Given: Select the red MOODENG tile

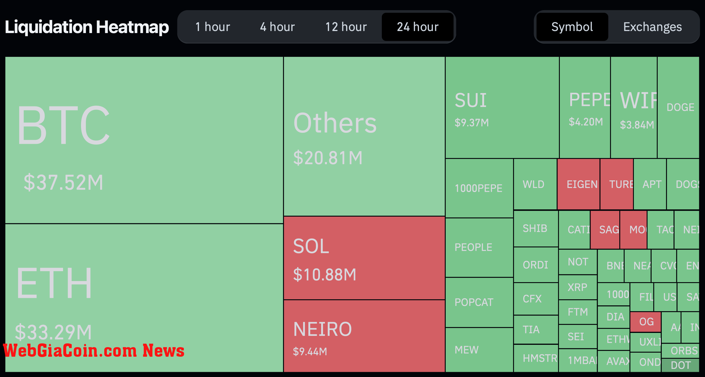Looking at the screenshot, I should click(x=634, y=230).
